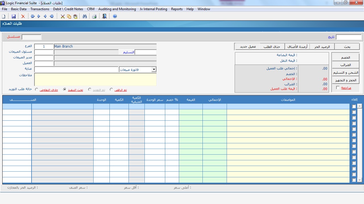Enable the مراجعة checkbox
Image resolution: width=364 pixels, height=204 pixels.
(338, 88)
